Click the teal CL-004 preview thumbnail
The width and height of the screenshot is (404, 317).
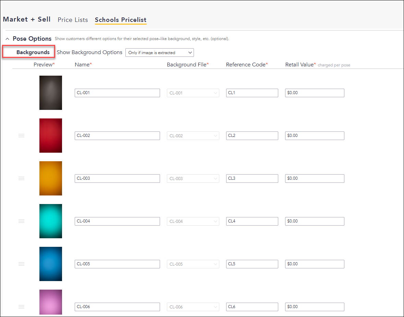[x=51, y=221]
